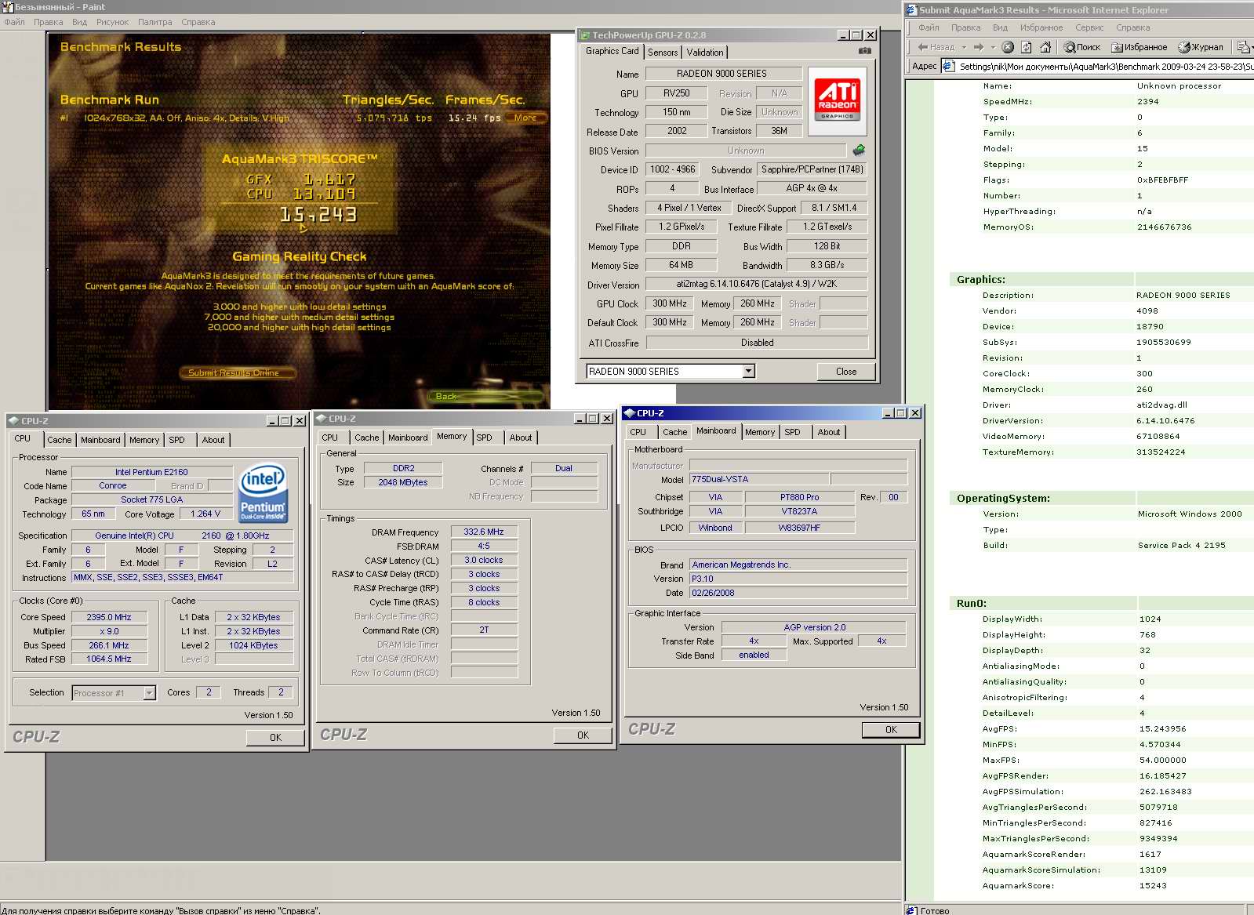Image resolution: width=1254 pixels, height=915 pixels.
Task: Open Paint Файл menu
Action: [14, 22]
